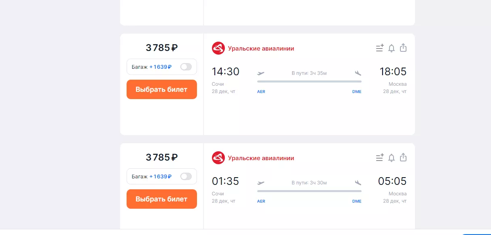
Task: Click bell icon for the 14:30 flight
Action: pos(391,48)
